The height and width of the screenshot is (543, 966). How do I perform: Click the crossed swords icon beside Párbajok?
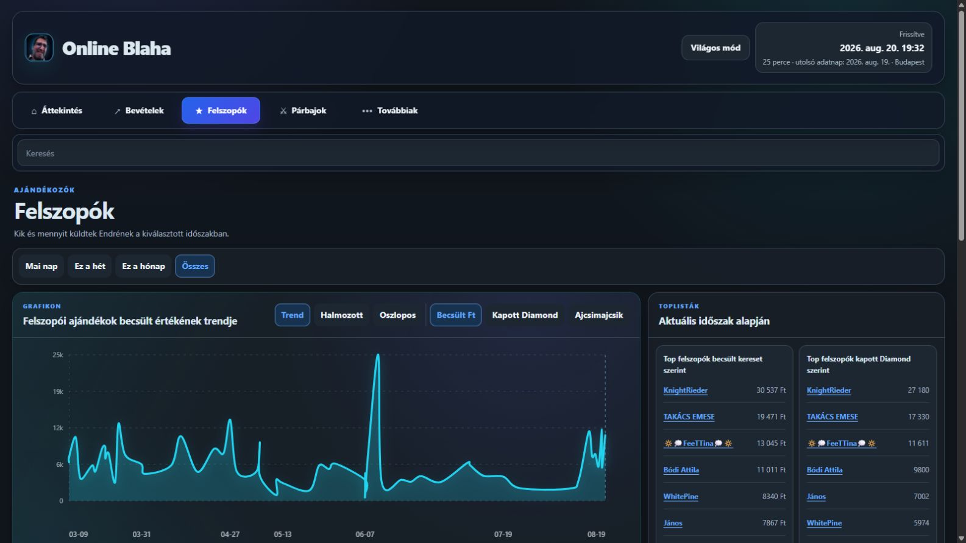click(283, 111)
